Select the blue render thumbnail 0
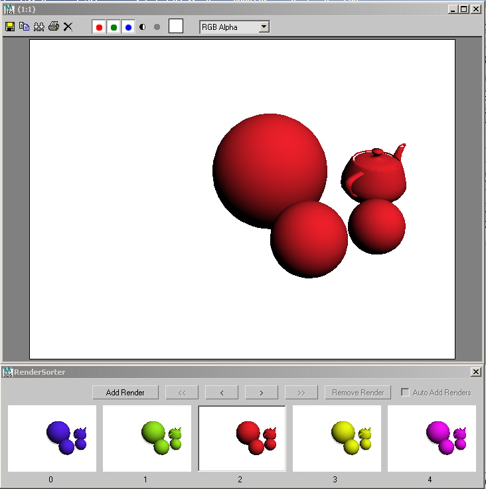Viewport: 486px width, 489px height. [x=52, y=439]
